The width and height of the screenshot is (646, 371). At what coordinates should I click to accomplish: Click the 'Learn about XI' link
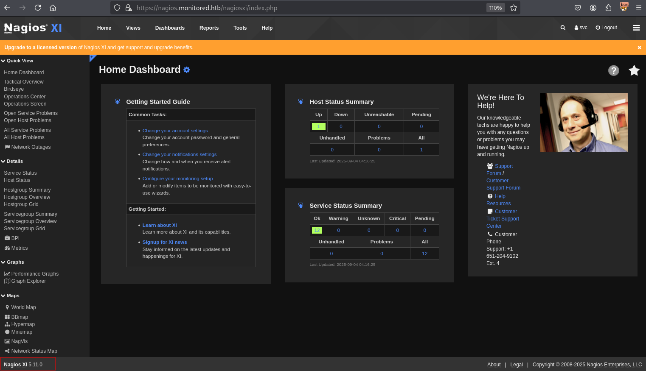click(160, 225)
